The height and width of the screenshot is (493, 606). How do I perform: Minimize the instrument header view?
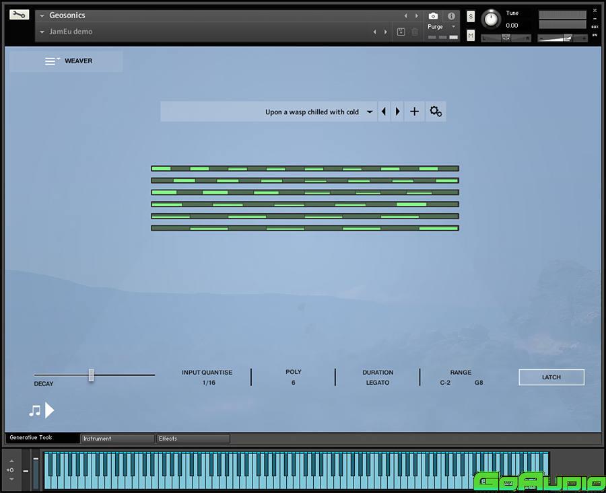tap(595, 19)
